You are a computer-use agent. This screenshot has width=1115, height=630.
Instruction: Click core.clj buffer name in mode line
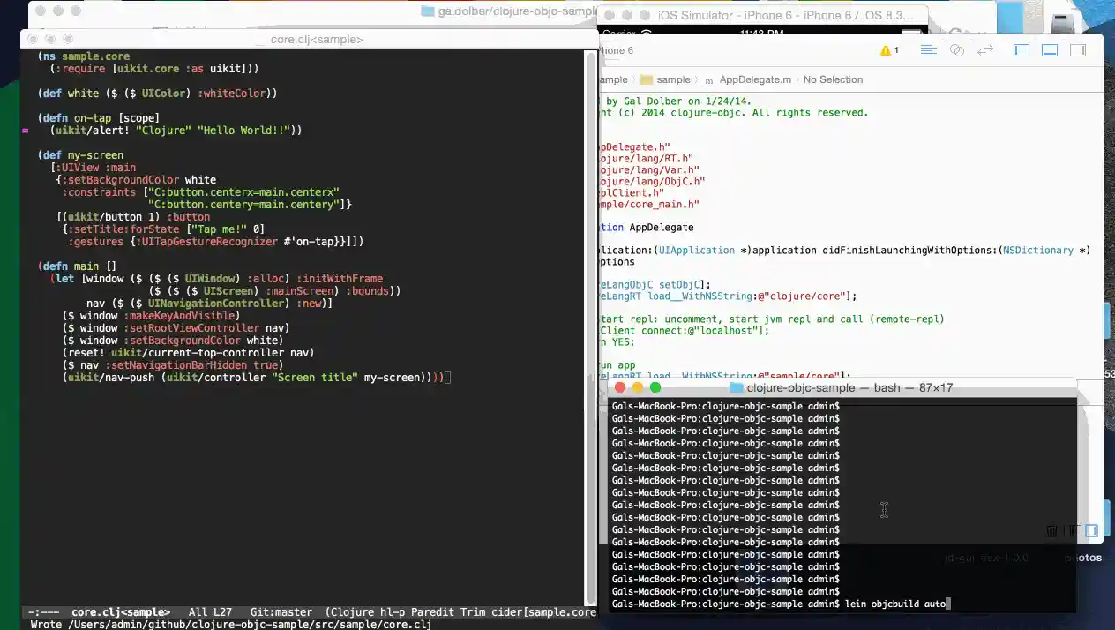120,611
